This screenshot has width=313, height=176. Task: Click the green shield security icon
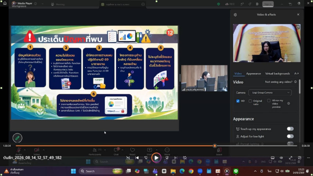click(219, 4)
